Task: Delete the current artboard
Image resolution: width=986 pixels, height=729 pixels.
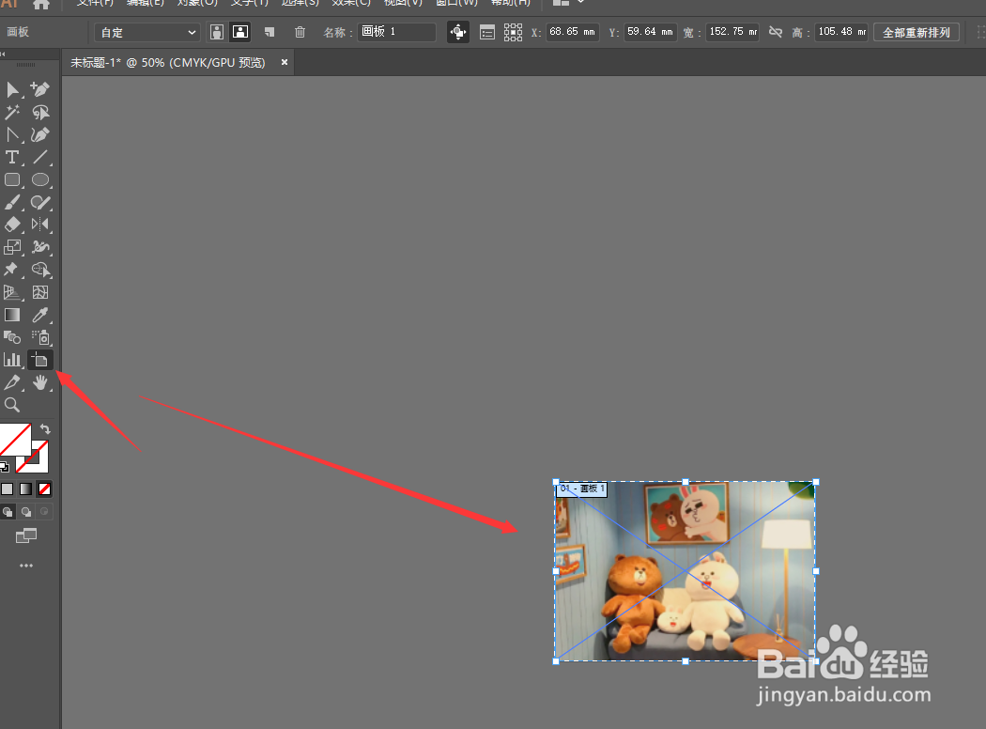Action: click(x=300, y=32)
